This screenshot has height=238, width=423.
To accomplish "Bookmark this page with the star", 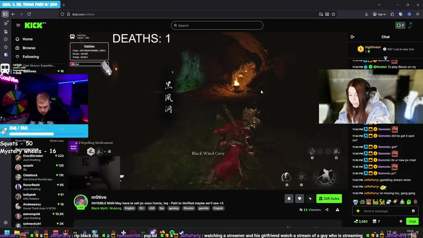I will [333, 14].
